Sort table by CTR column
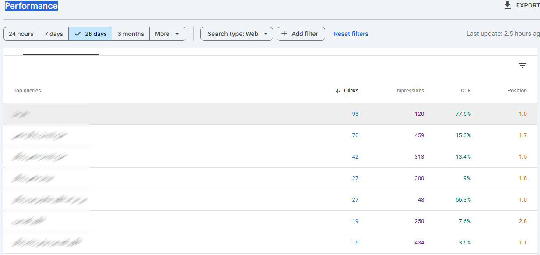The image size is (540, 255). [x=466, y=91]
